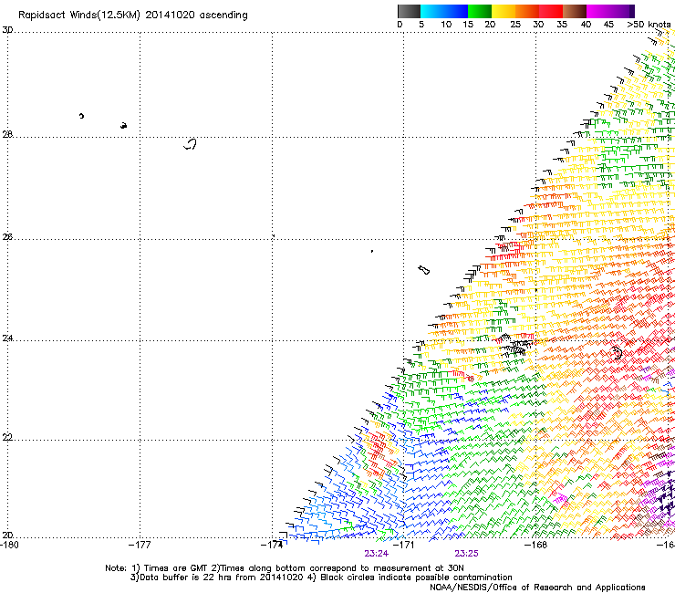
Task: Click the '>50 knots' legend label
Action: [649, 25]
